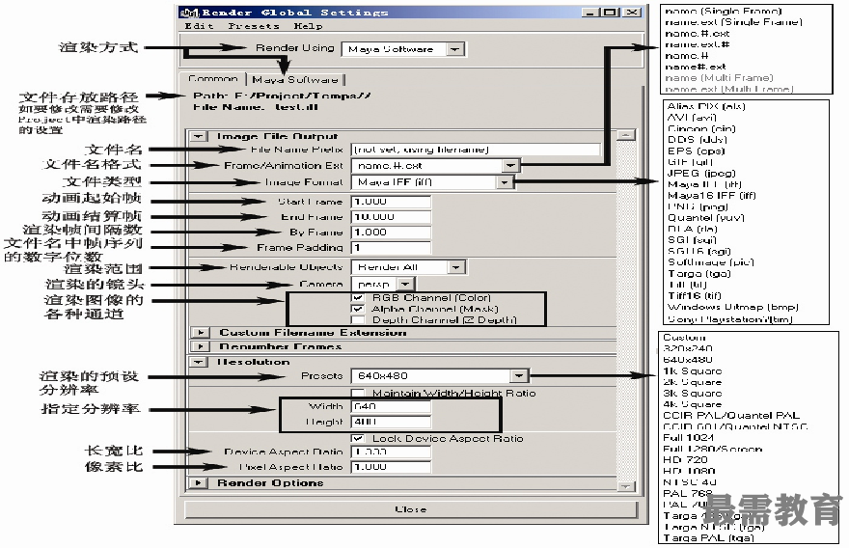Choose EPS (eps) image format
The height and width of the screenshot is (548, 849).
point(696,151)
